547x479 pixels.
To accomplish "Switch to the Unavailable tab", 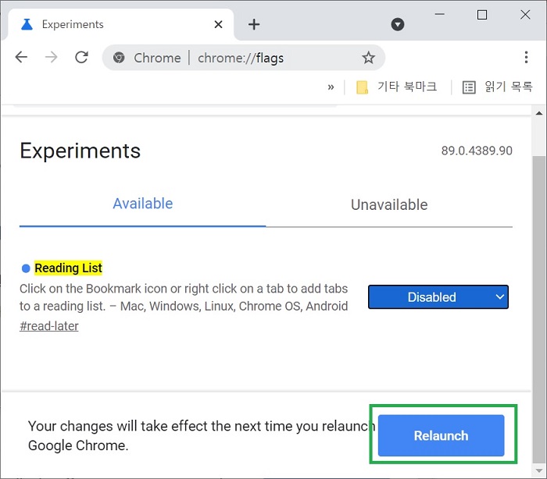I will tap(389, 205).
